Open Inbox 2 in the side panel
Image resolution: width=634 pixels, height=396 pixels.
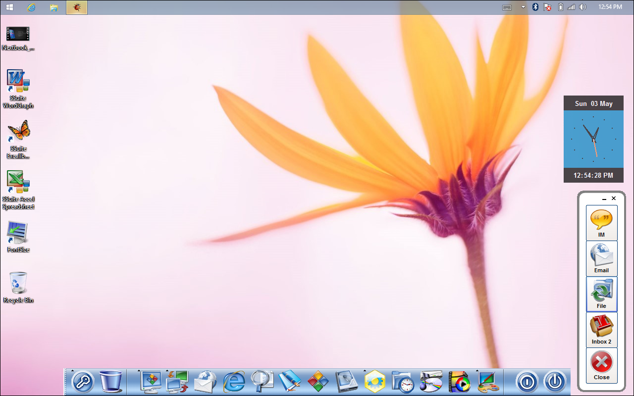click(601, 330)
